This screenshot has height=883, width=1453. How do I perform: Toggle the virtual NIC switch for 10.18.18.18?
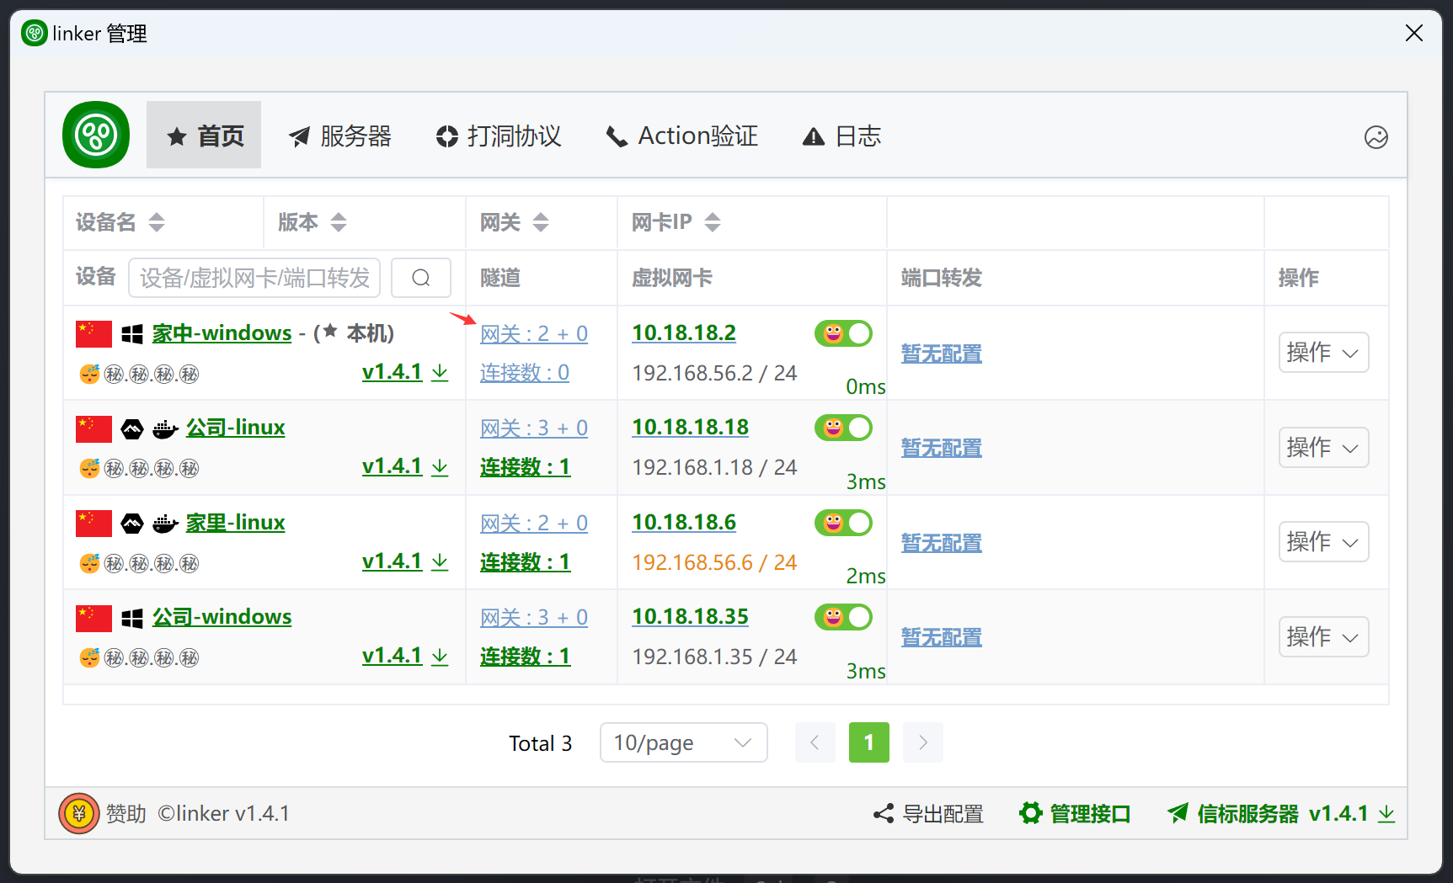tap(843, 428)
